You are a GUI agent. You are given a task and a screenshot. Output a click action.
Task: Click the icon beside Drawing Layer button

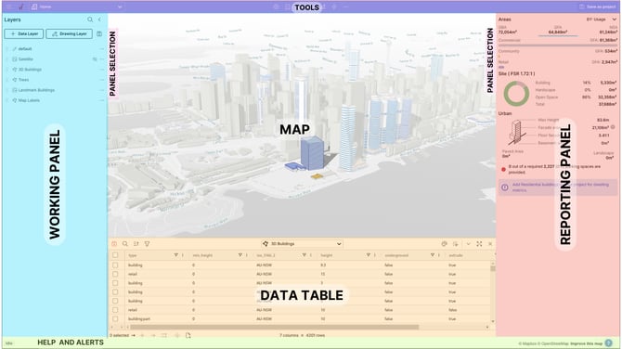click(99, 34)
